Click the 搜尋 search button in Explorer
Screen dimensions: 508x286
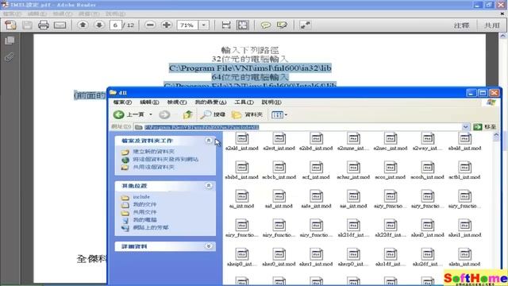(213, 114)
